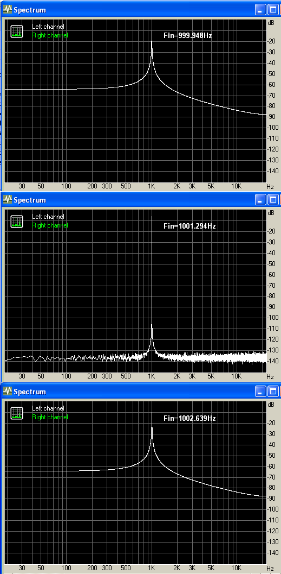The image size is (281, 574).
Task: Click the 'Spectrum' title of the bottom window
Action: pos(30,392)
